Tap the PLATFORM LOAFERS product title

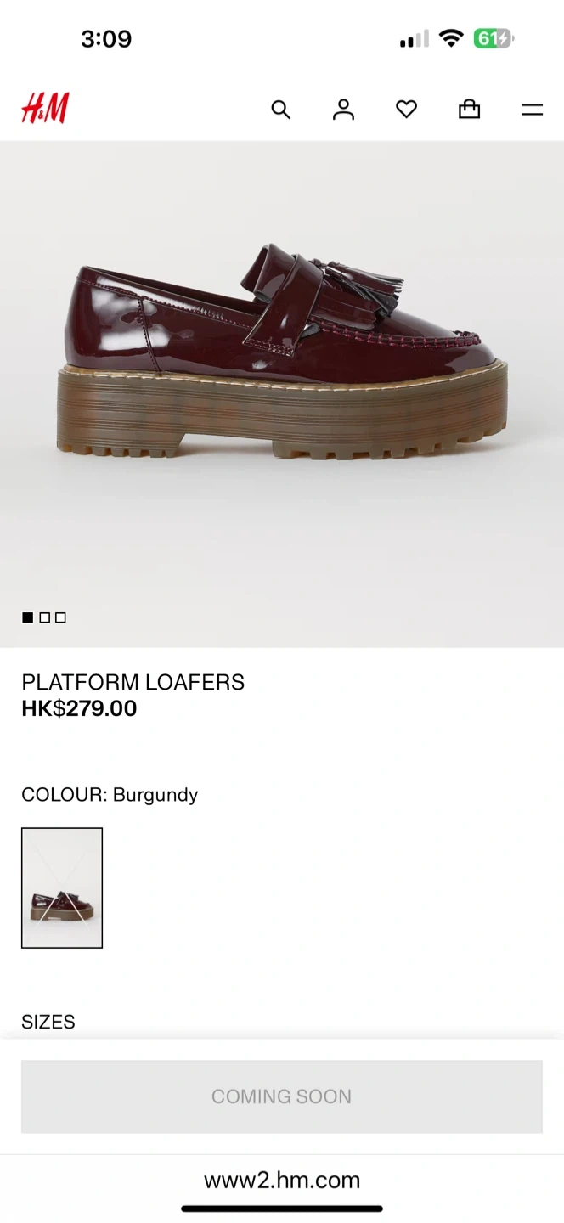click(x=133, y=682)
